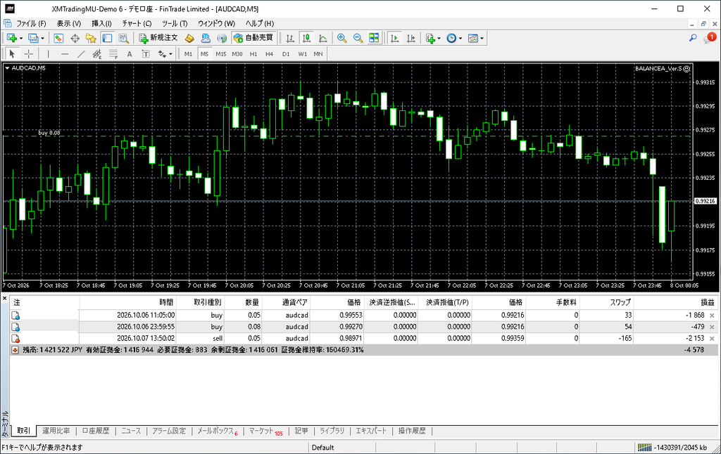Expand the arrow objects dropdown

click(x=170, y=53)
